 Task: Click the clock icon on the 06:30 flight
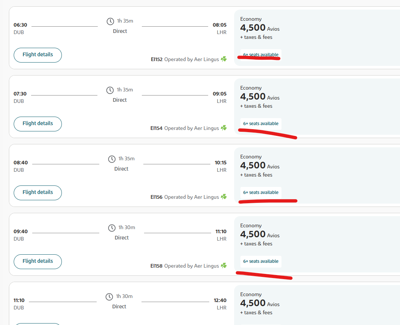coord(110,21)
